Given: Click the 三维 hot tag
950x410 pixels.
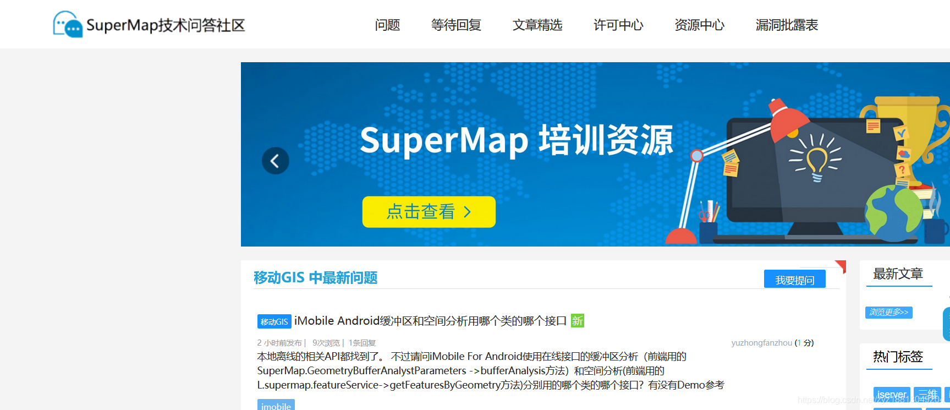Looking at the screenshot, I should (927, 394).
